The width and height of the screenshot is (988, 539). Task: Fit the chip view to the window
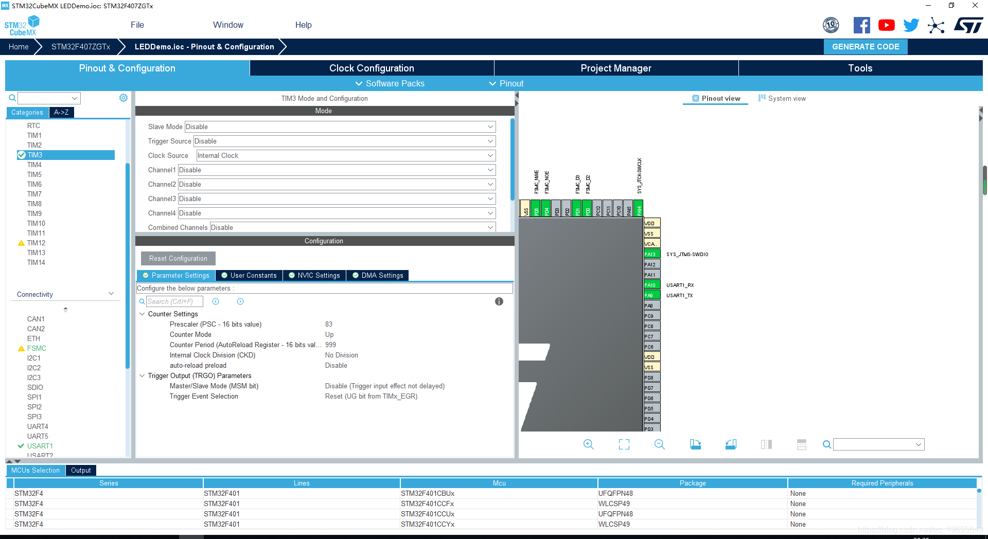pyautogui.click(x=624, y=444)
